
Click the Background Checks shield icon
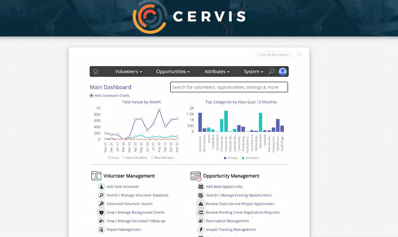pos(101,212)
